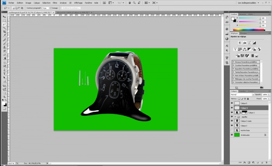Open the Calque menu
Image resolution: width=272 pixels, height=166 pixels.
point(37,3)
